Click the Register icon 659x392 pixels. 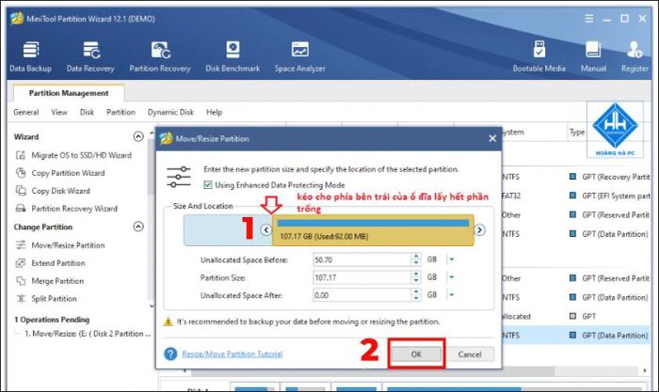tap(635, 56)
